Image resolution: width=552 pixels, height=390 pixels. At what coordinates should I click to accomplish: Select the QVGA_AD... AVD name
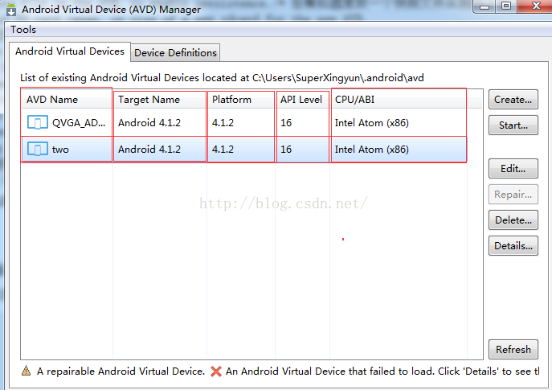pos(79,123)
